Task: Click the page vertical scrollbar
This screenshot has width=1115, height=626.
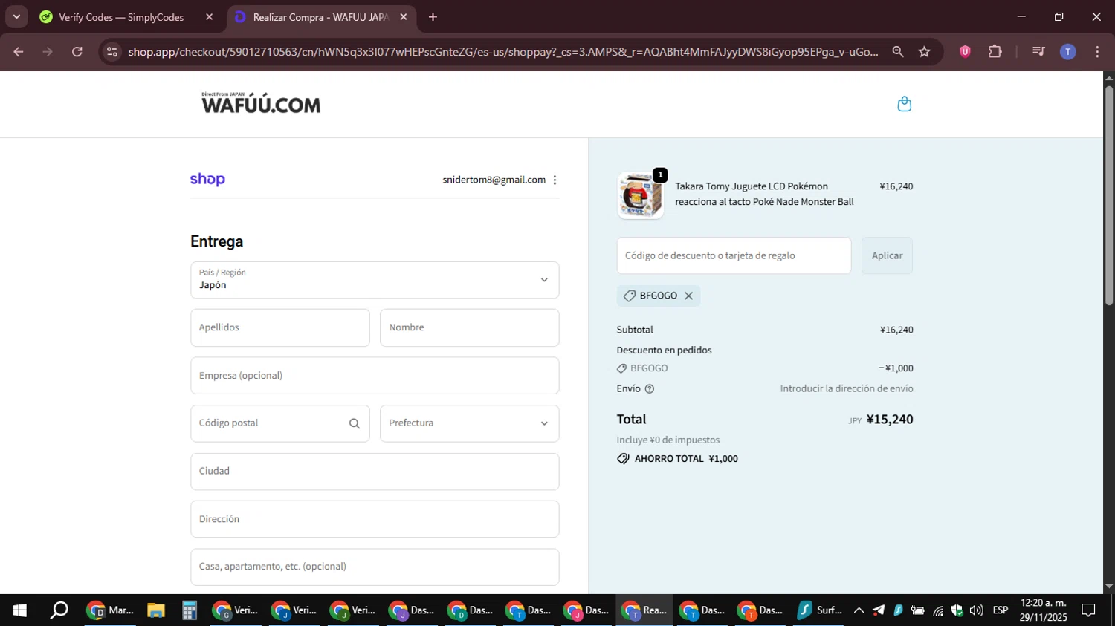Action: click(x=1109, y=196)
